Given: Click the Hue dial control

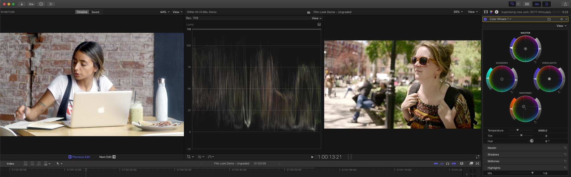Looking at the screenshot, I should (532, 141).
